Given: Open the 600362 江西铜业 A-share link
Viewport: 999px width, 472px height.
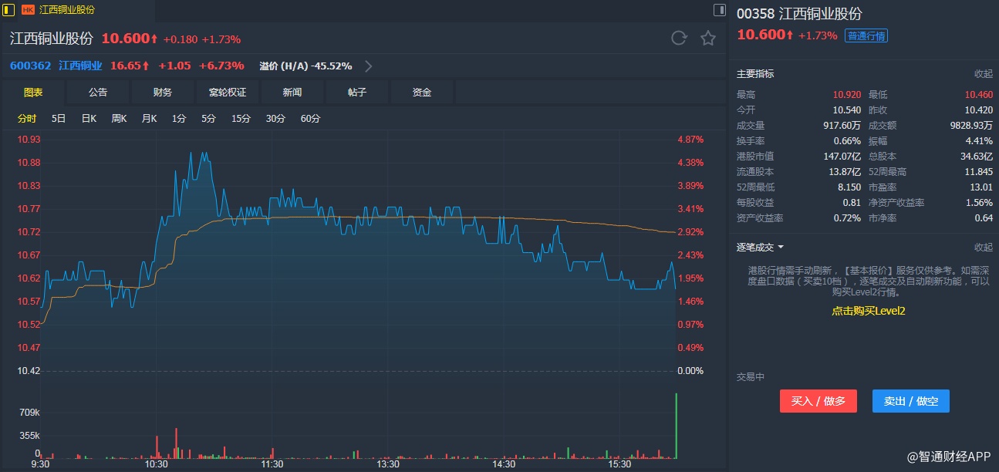Looking at the screenshot, I should (x=56, y=66).
